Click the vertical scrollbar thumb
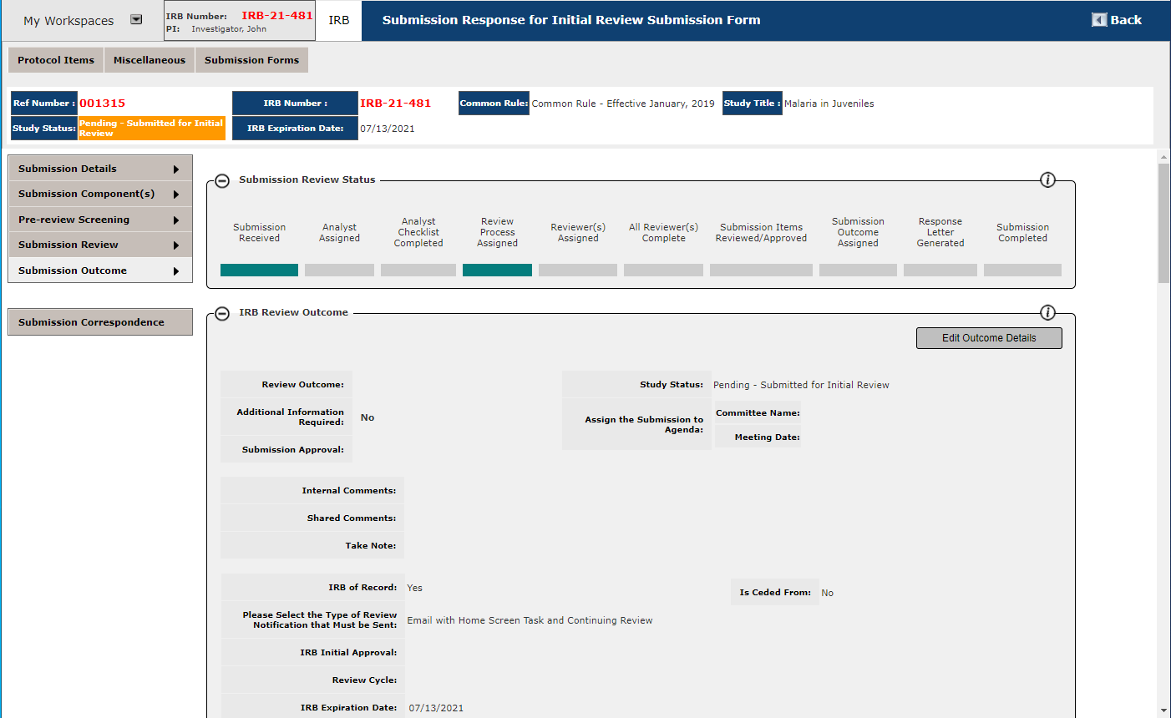This screenshot has height=718, width=1171. 1164,223
